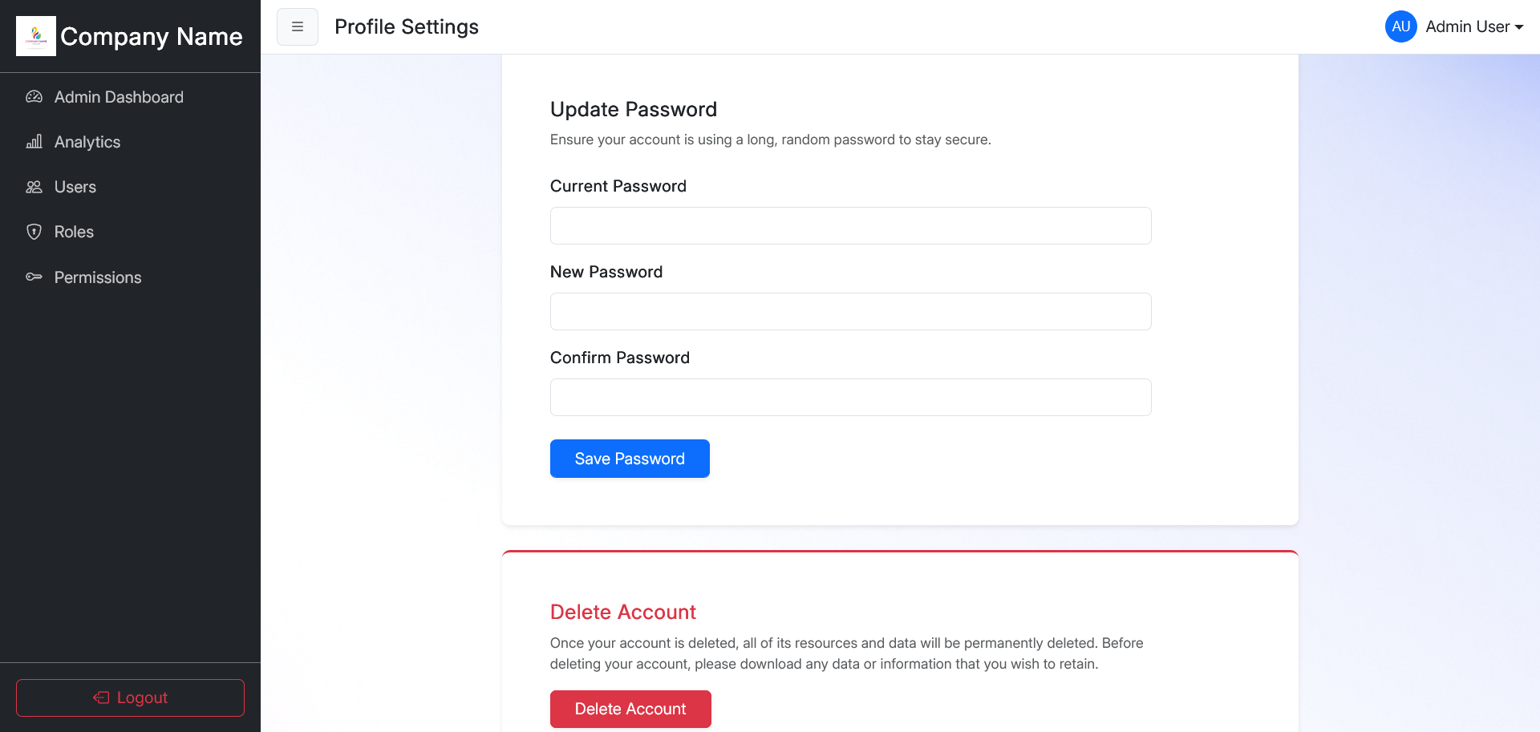1540x732 pixels.
Task: Click the red Delete Account button
Action: click(x=630, y=709)
